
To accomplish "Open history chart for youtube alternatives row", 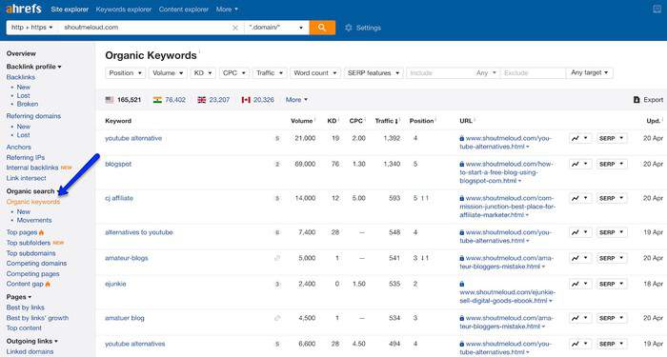I will tap(580, 344).
